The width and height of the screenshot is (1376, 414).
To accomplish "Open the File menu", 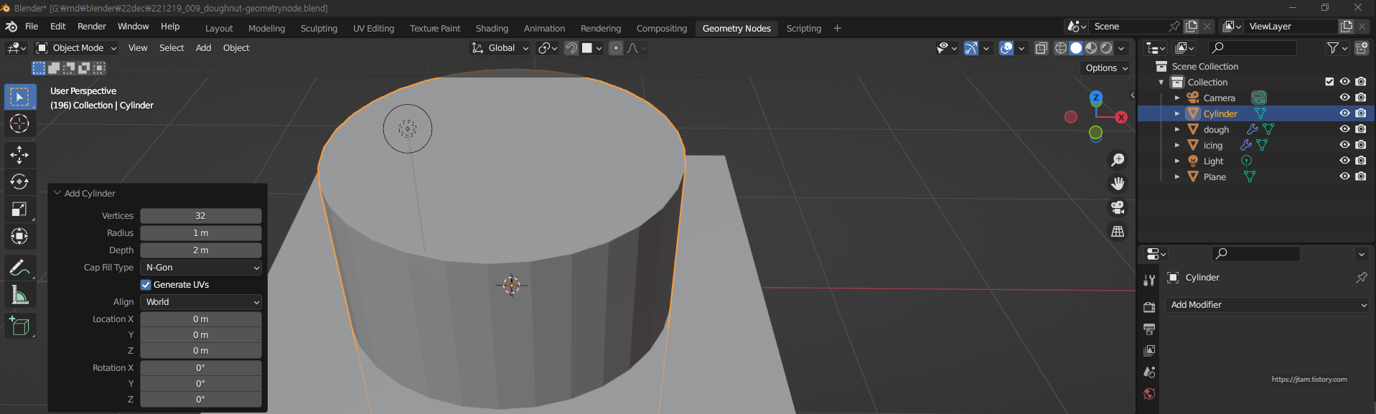I will pos(32,27).
